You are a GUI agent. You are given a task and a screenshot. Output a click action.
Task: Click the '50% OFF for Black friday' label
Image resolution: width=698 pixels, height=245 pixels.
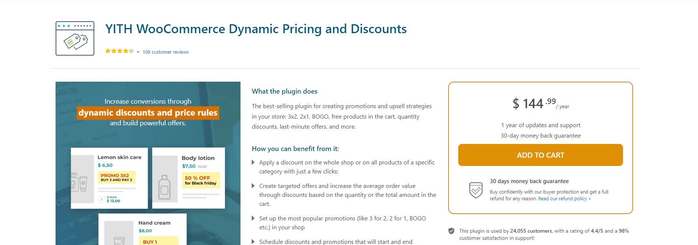201,180
